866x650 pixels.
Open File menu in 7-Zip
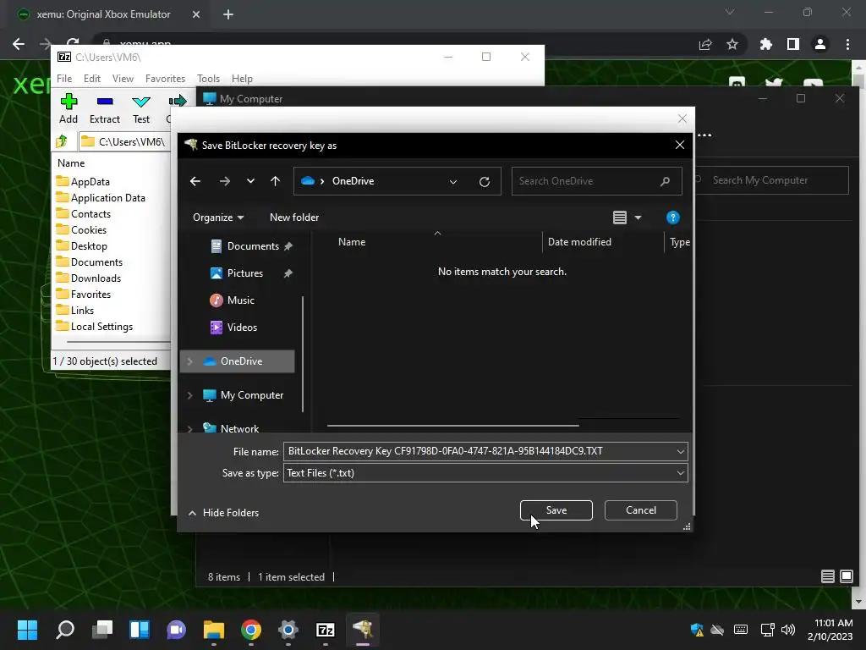pyautogui.click(x=64, y=79)
